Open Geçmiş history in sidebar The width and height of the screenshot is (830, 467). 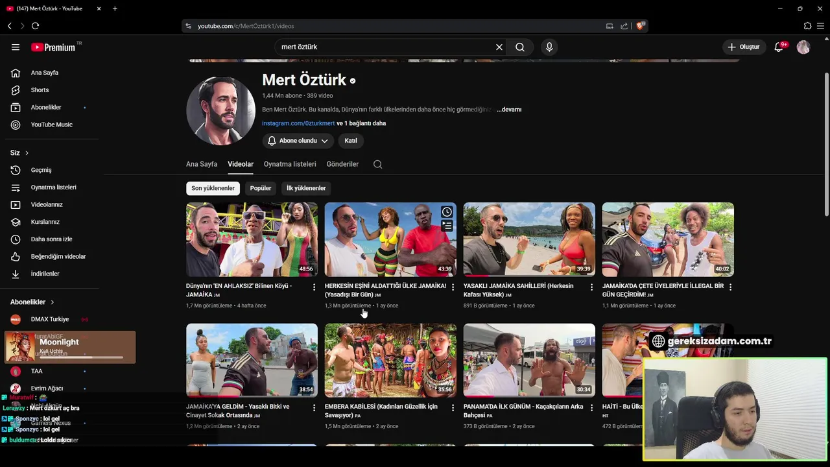52,170
